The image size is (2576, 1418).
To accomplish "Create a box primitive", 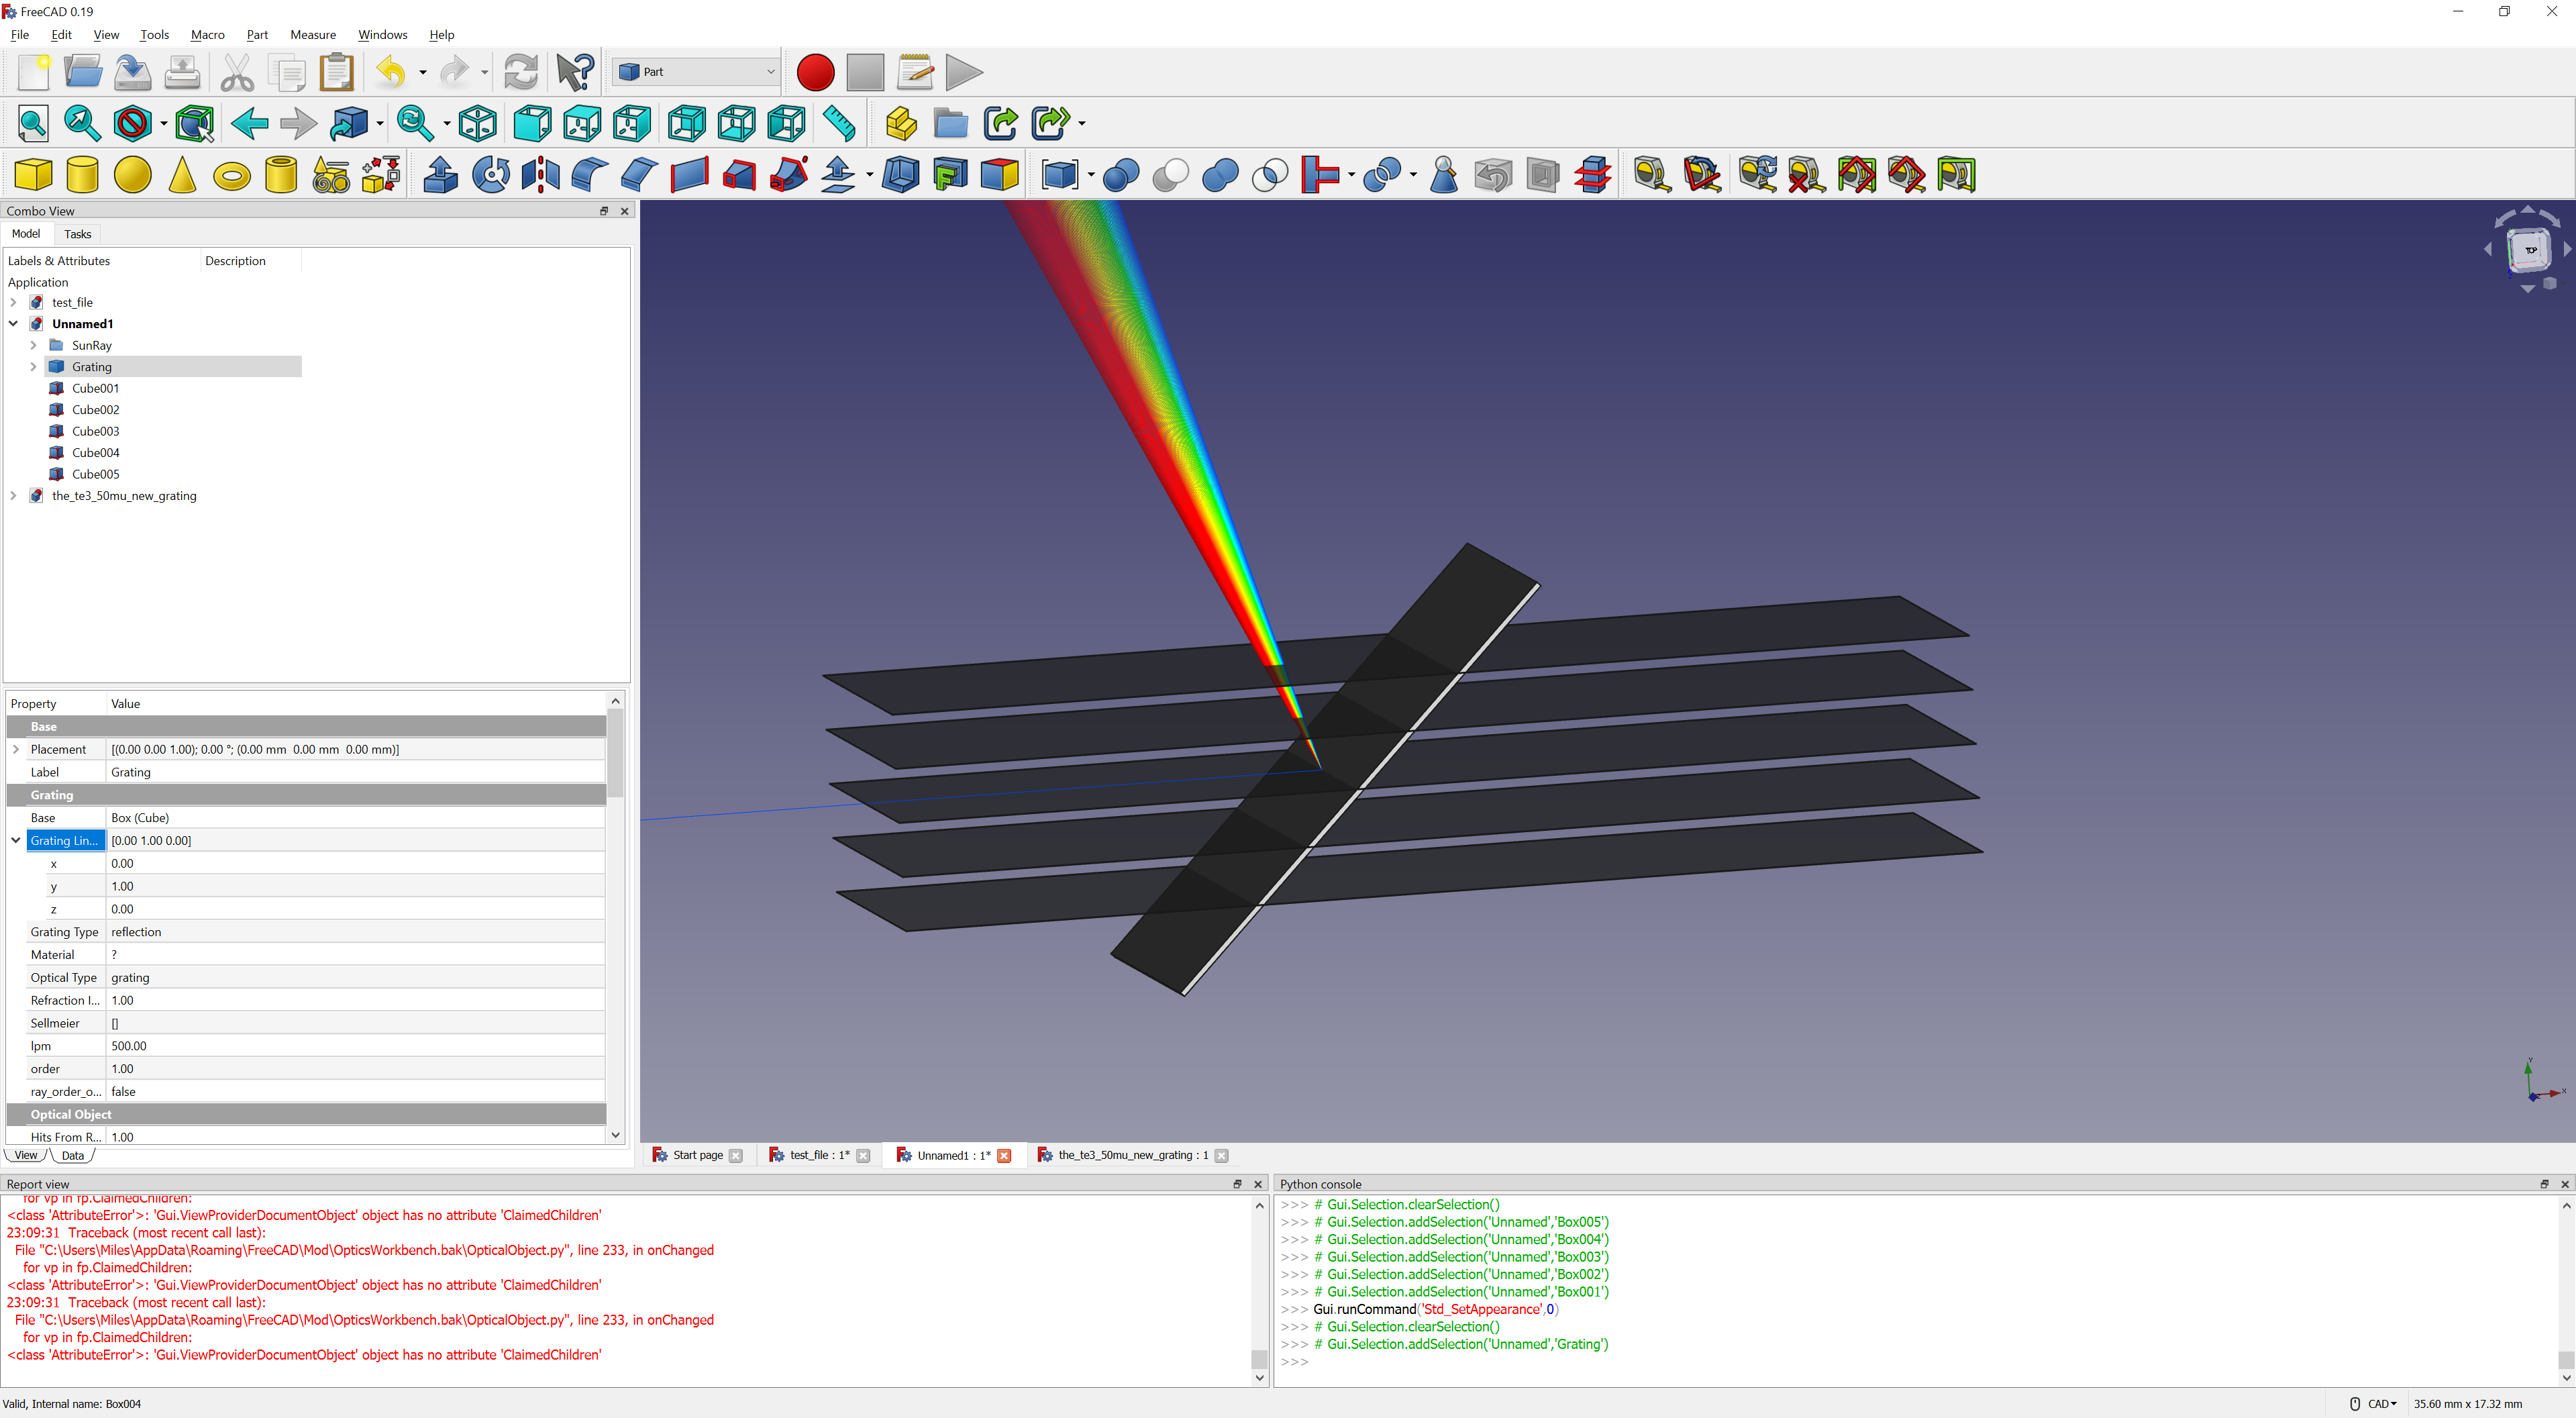I will coord(33,175).
